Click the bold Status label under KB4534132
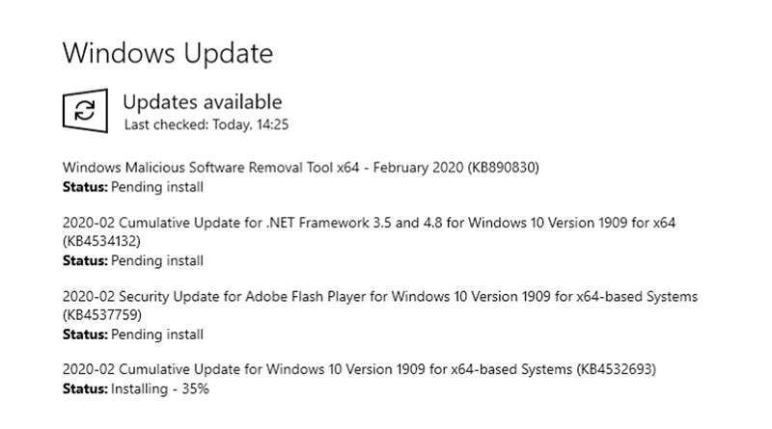 coord(85,260)
